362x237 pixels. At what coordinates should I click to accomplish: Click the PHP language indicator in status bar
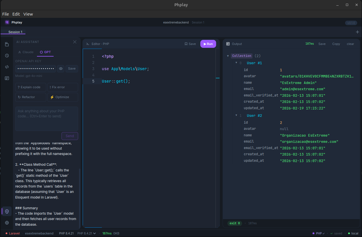point(318,233)
